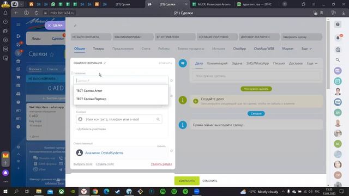The width and height of the screenshot is (349, 196).
Task: Close the СДЕЛКА slider tab
Action: point(49,26)
